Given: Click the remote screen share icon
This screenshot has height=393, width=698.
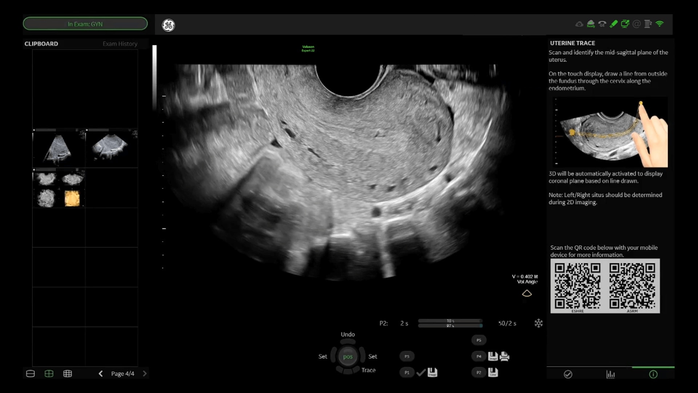Looking at the screenshot, I should [x=625, y=24].
